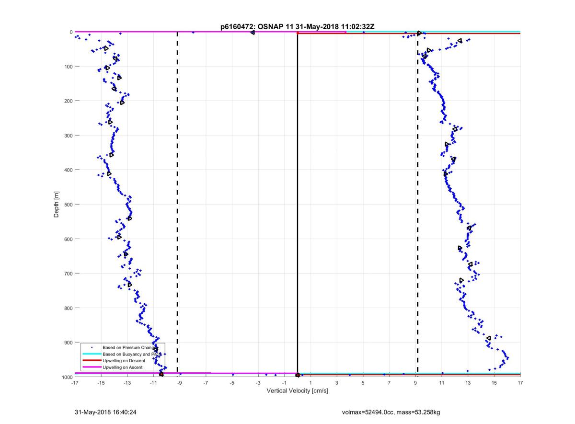This screenshot has height=424, width=575.
Task: Click positive x-axis tick label 11
Action: point(441,383)
